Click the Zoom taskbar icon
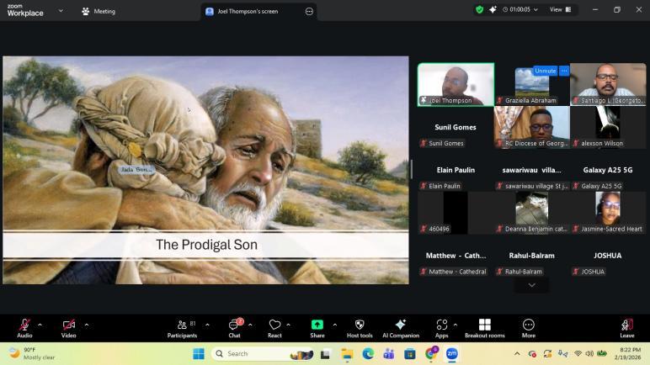 (452, 354)
